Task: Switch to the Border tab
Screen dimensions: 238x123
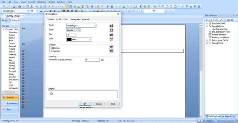Action: 59,19
